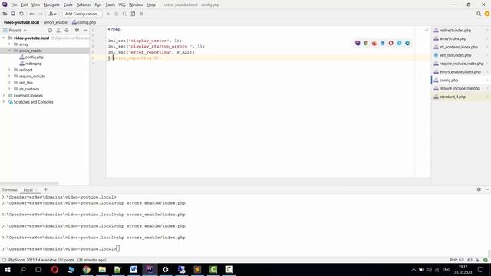
Task: Click the Synchronize reload icon in toolbar
Action: click(21, 14)
